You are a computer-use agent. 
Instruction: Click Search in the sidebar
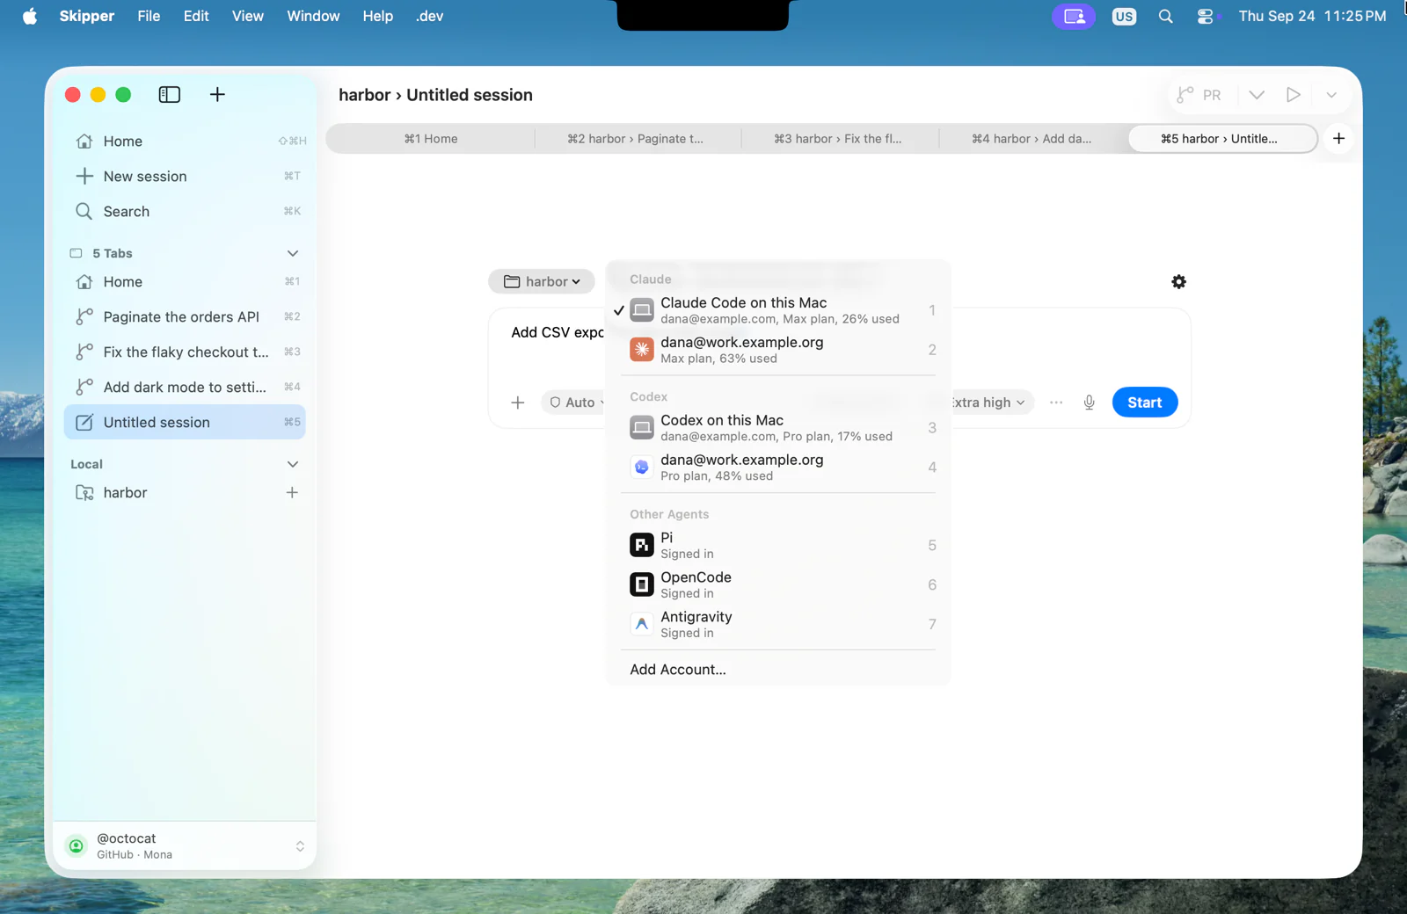(185, 212)
